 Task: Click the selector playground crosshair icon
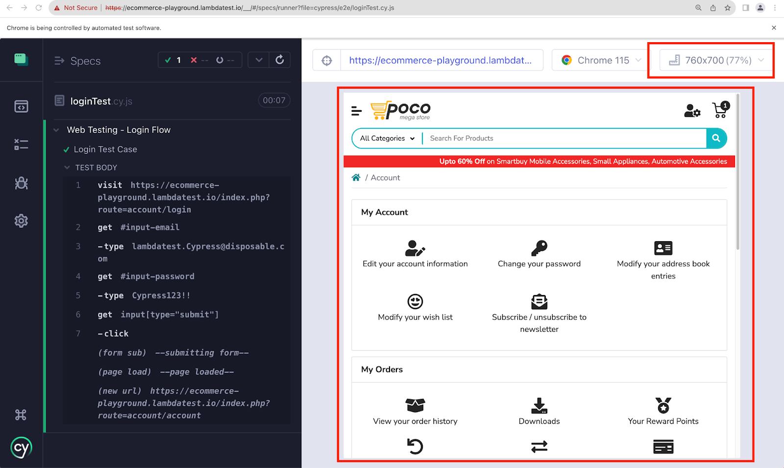[327, 60]
